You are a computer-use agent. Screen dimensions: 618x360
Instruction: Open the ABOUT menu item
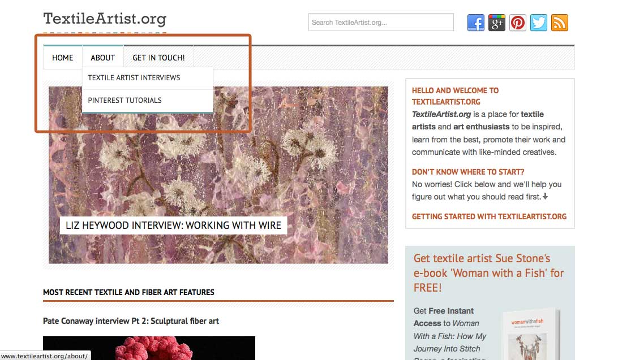tap(103, 58)
